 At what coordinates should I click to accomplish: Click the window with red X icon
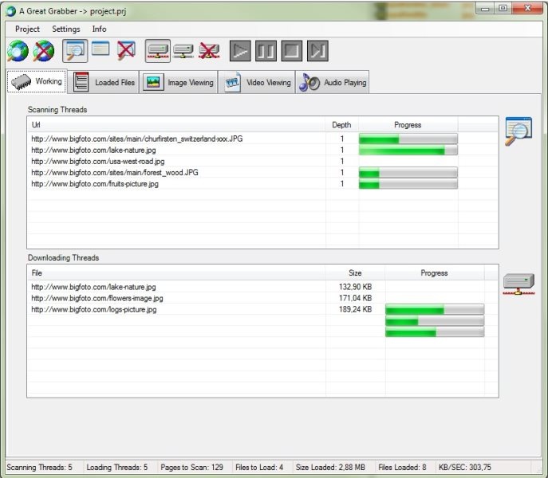click(126, 50)
